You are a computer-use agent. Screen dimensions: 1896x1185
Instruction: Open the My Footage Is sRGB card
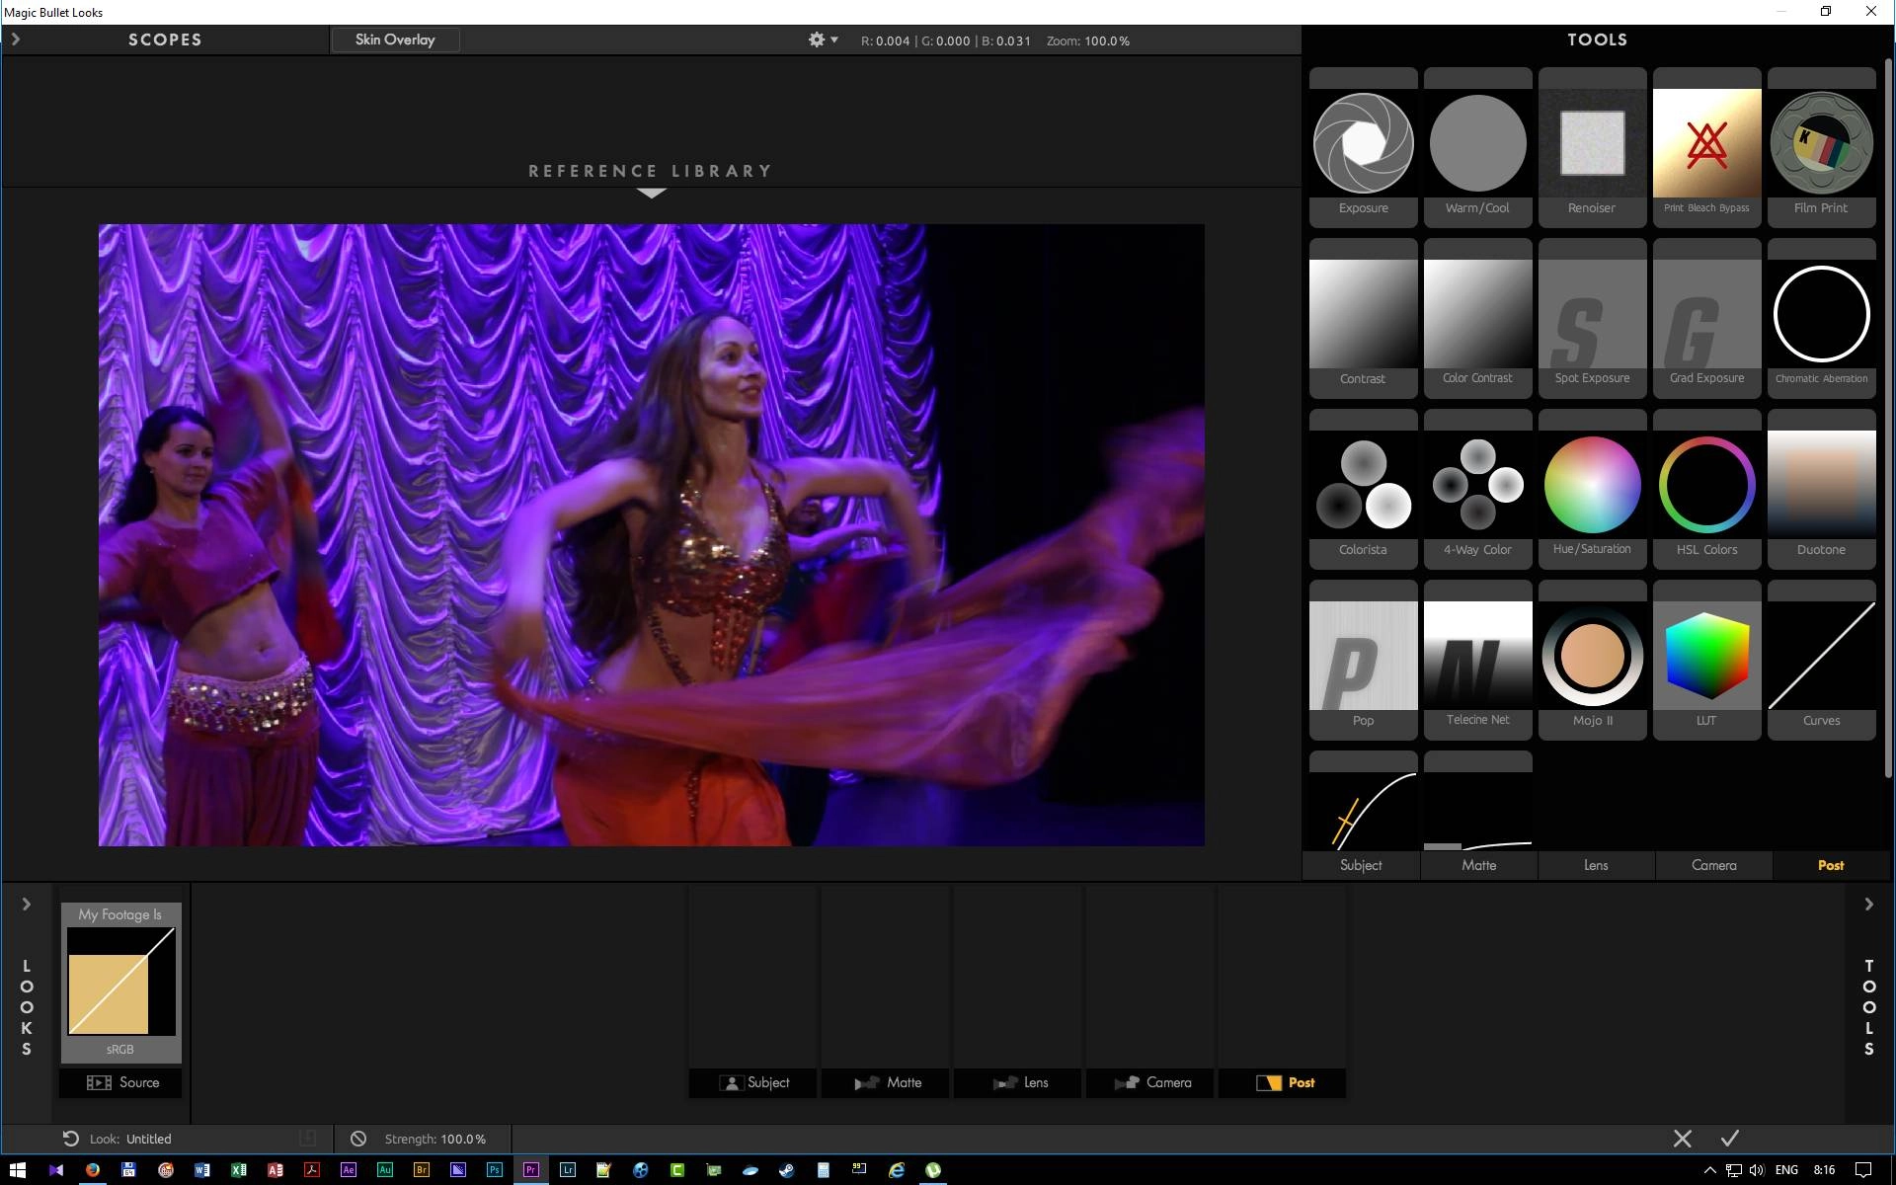(121, 983)
